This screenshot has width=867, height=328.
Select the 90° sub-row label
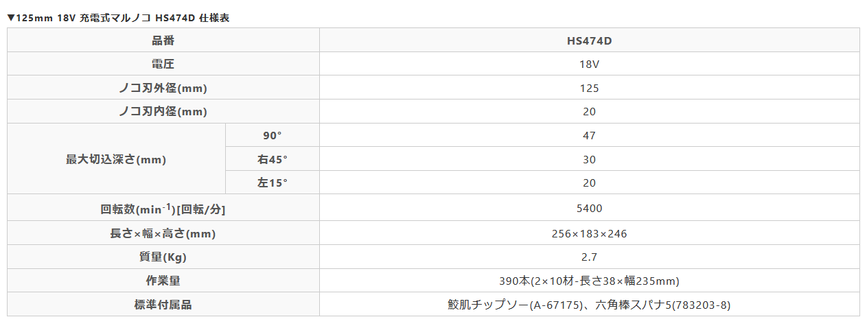272,136
